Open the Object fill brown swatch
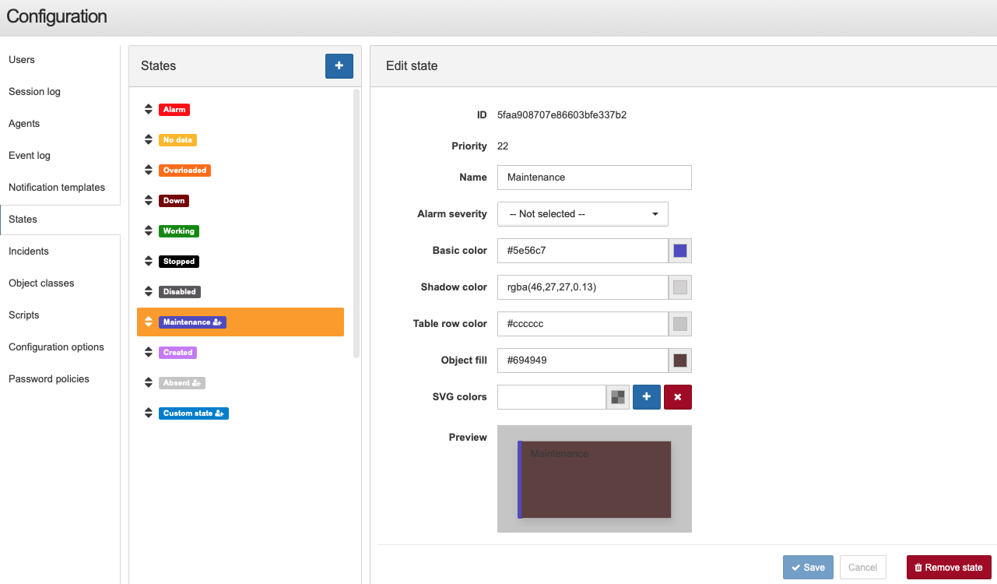This screenshot has width=997, height=584. [x=680, y=361]
